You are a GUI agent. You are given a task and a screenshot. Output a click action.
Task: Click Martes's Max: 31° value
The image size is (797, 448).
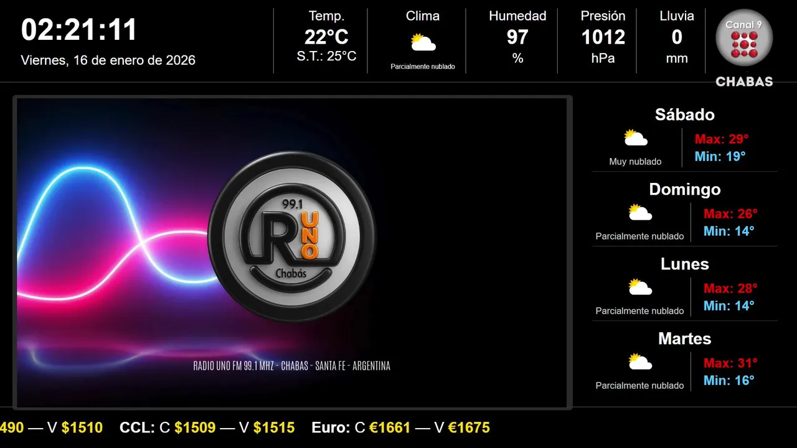(730, 363)
